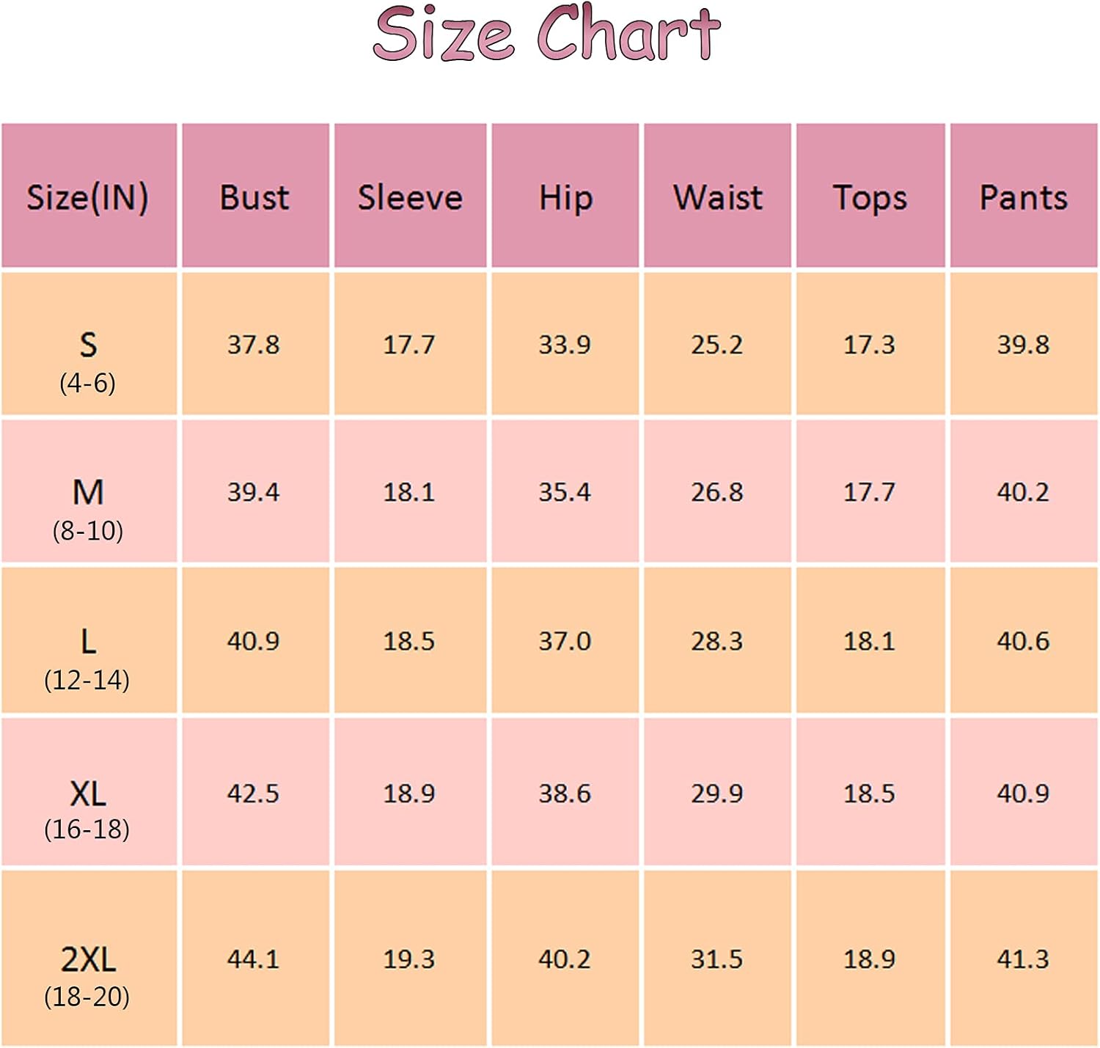Click the Bust column header

point(255,196)
